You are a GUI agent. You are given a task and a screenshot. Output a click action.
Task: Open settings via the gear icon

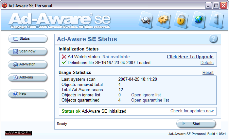164,20
